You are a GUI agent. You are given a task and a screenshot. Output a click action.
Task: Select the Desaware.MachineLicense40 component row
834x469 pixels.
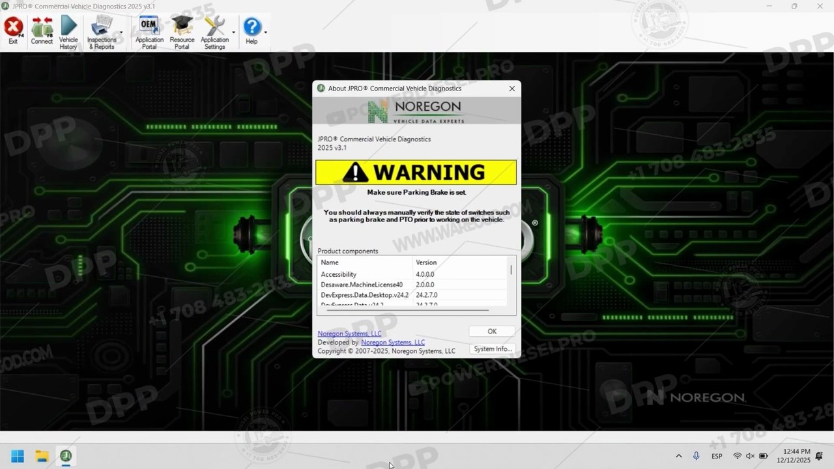(412, 285)
